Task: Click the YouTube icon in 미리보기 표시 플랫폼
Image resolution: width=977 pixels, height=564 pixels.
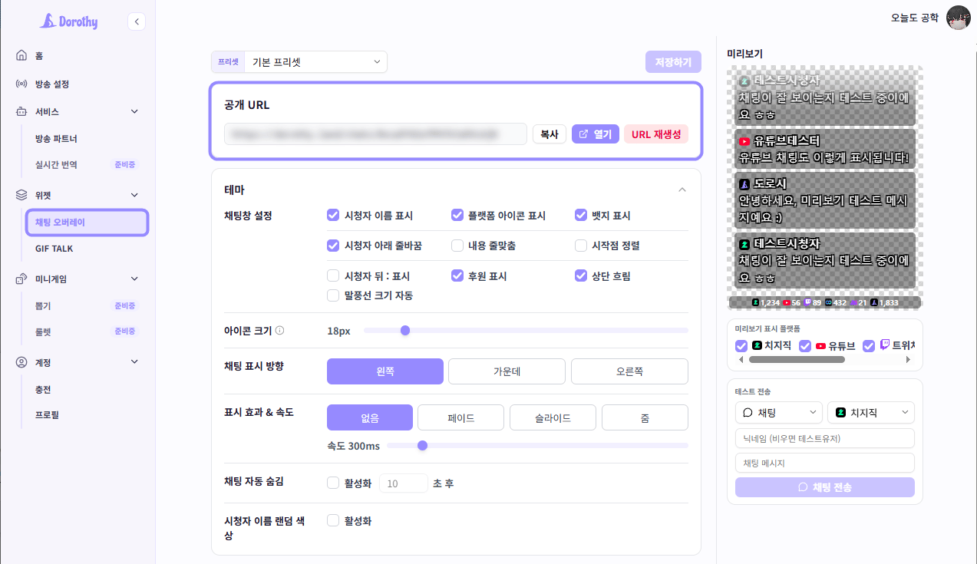Action: pyautogui.click(x=820, y=346)
